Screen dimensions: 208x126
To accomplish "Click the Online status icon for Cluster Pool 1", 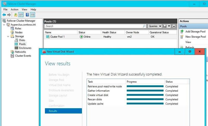I will pos(81,37).
